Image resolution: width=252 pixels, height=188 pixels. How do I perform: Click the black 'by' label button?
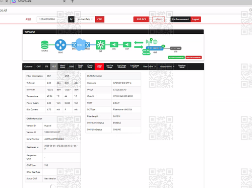pos(71,19)
